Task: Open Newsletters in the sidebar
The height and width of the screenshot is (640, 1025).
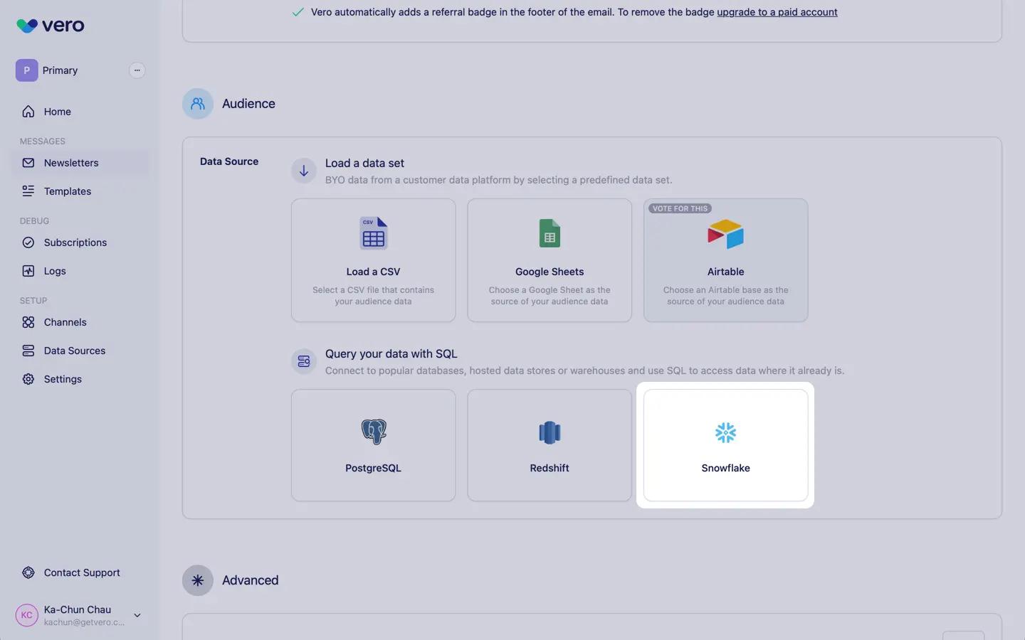Action: tap(71, 163)
